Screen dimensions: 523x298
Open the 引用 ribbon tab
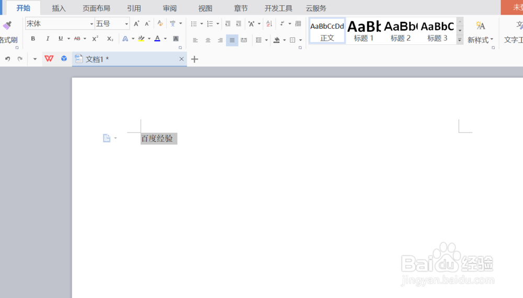[134, 8]
